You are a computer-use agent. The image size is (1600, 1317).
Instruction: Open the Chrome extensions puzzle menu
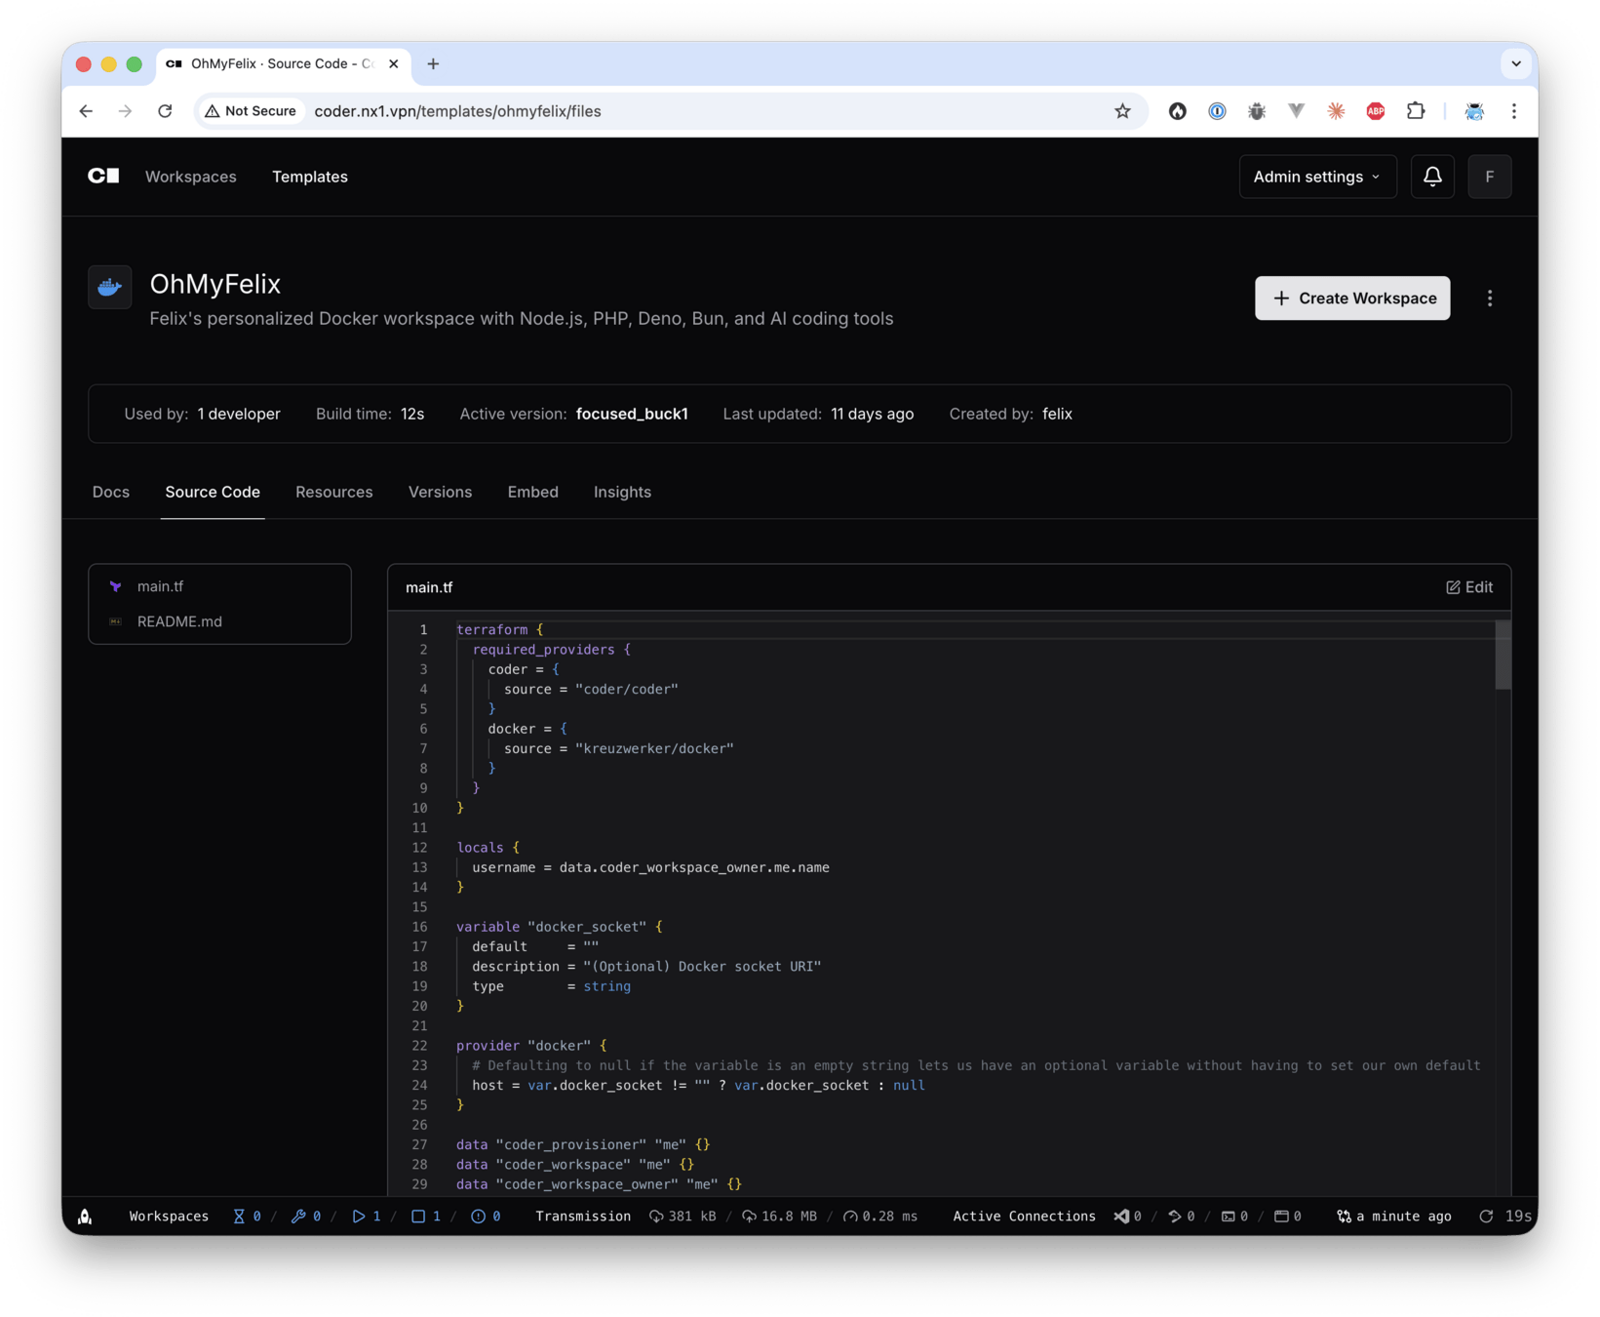(x=1415, y=111)
